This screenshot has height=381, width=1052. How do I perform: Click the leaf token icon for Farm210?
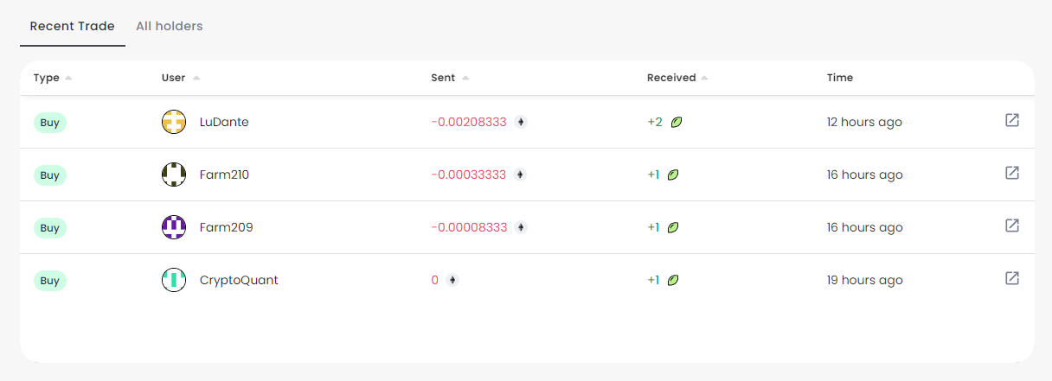point(673,175)
